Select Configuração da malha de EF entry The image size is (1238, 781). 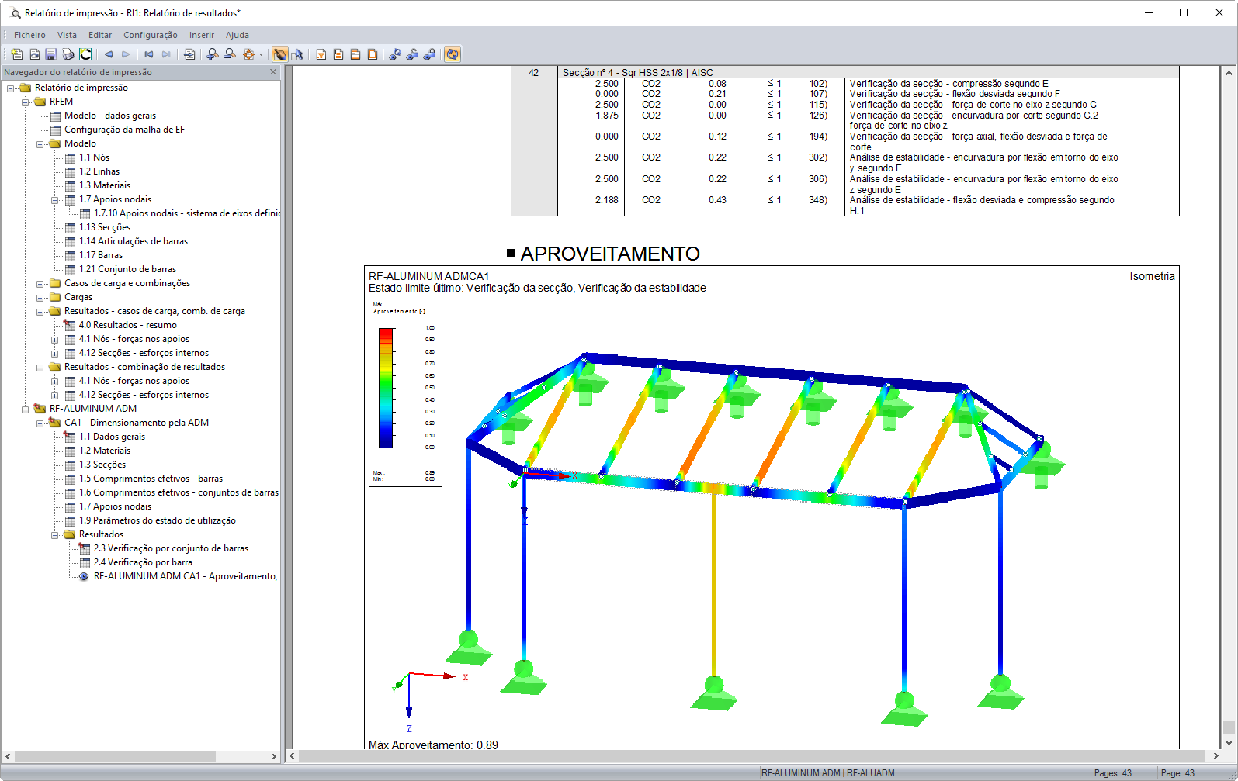point(124,130)
